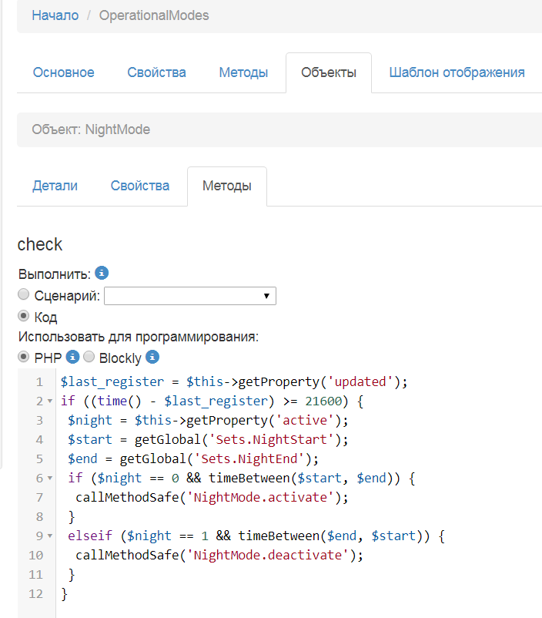Click line number 12 in the gutter
Image resolution: width=542 pixels, height=618 pixels.
pyautogui.click(x=36, y=594)
